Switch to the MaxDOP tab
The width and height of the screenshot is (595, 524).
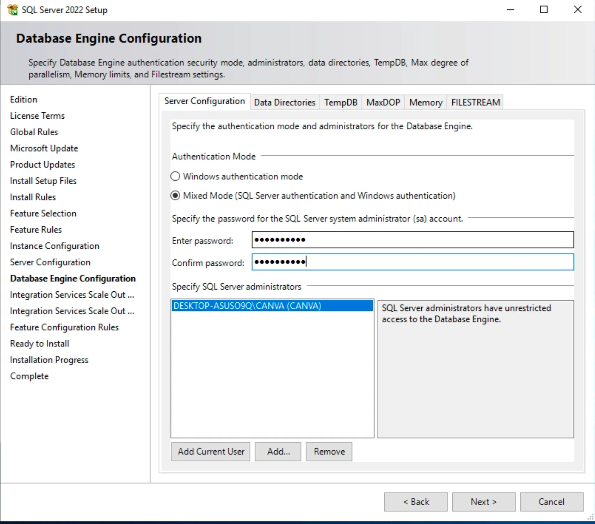383,102
